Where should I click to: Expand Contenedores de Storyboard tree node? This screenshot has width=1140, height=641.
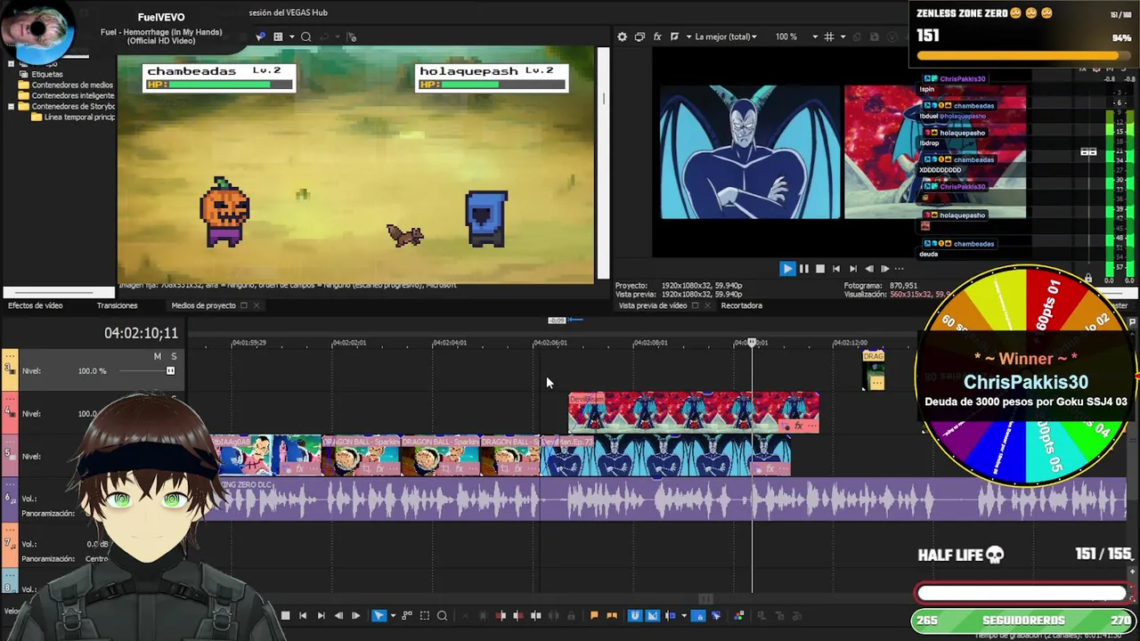point(11,106)
